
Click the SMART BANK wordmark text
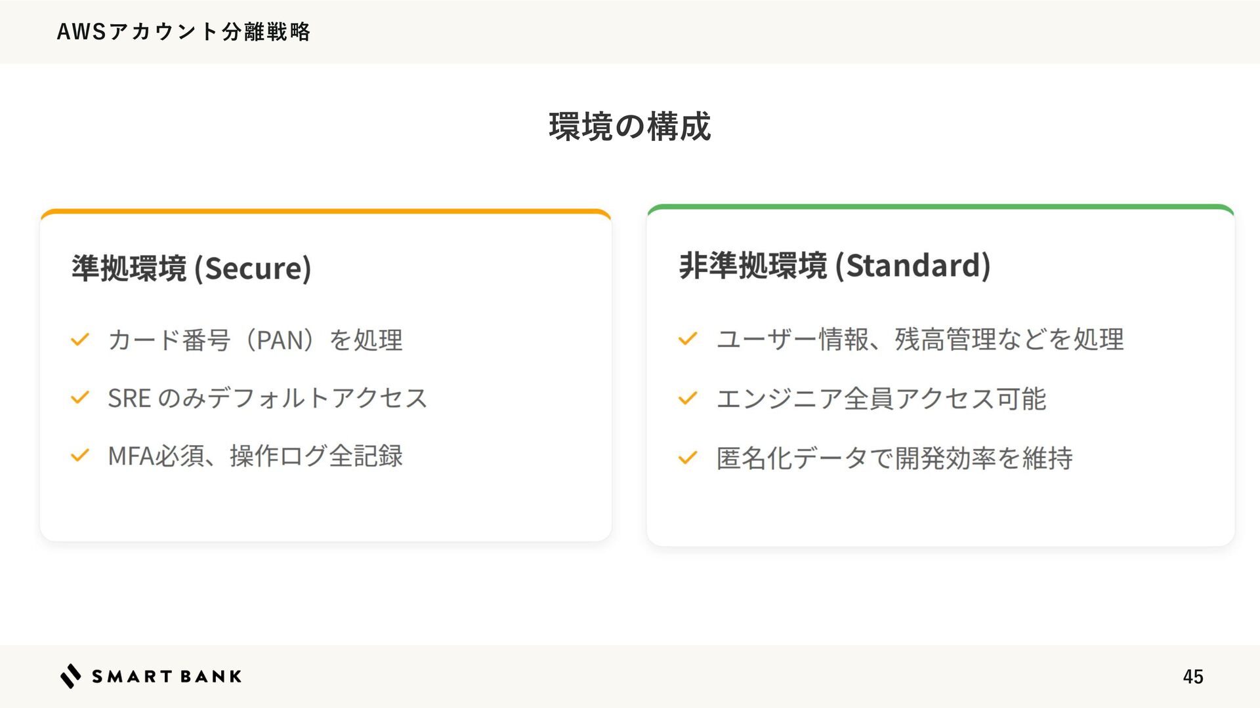[167, 677]
